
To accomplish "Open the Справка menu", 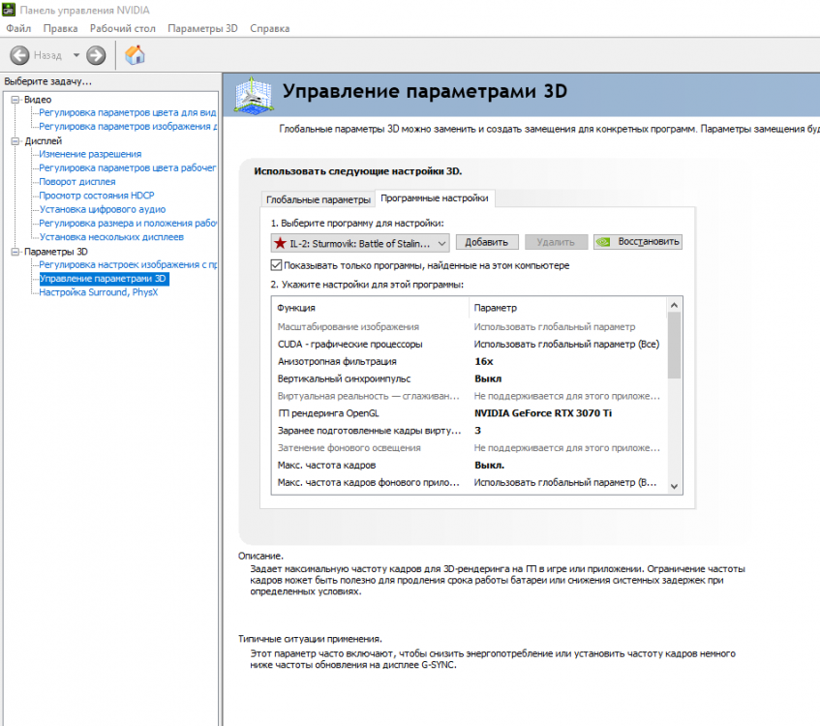I will pyautogui.click(x=270, y=28).
